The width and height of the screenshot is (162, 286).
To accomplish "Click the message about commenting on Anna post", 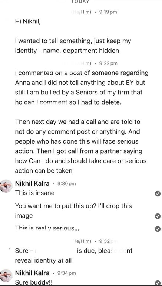I will pos(82,87).
